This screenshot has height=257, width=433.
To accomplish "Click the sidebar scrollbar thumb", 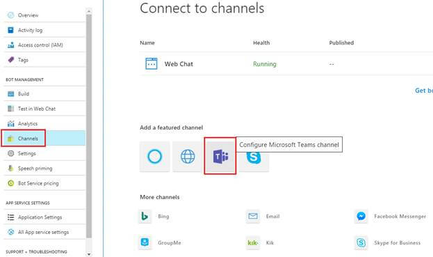I will pos(89,126).
